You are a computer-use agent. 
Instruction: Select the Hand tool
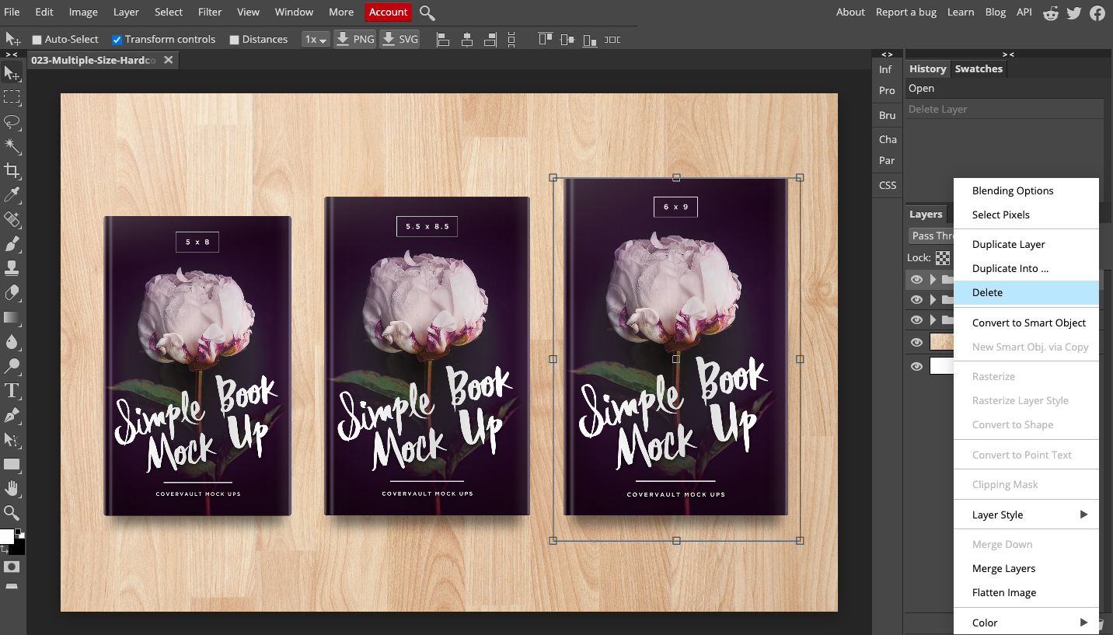coord(12,488)
